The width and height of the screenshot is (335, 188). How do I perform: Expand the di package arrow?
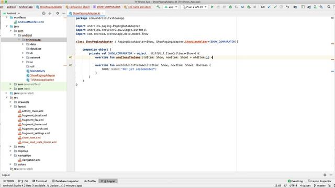point(23,53)
